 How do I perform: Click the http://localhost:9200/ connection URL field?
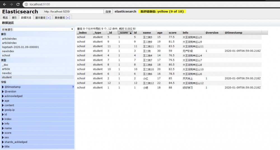[73, 11]
